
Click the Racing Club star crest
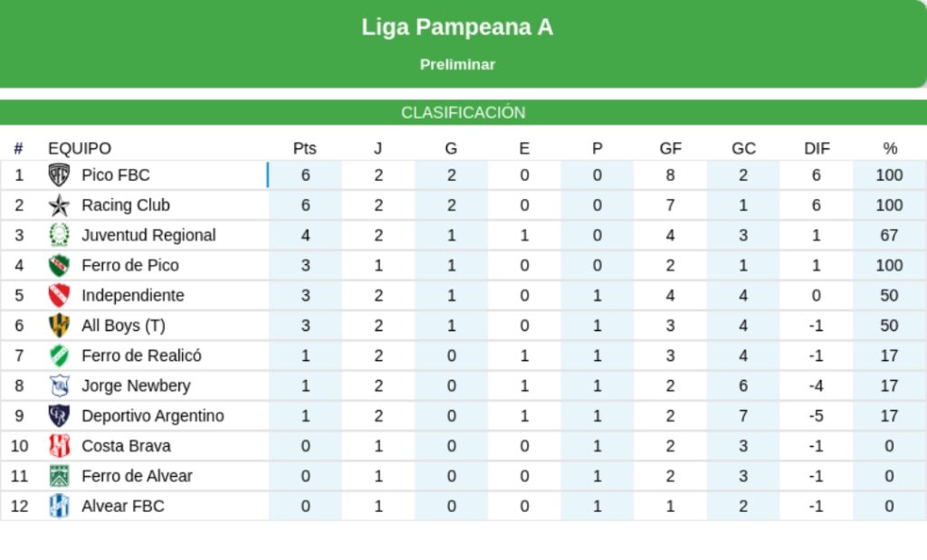59,205
